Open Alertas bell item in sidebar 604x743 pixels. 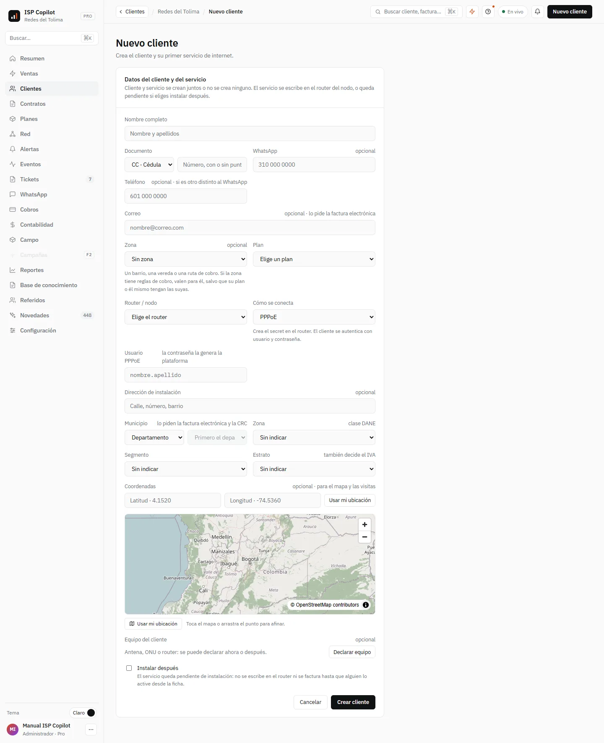[x=52, y=149]
